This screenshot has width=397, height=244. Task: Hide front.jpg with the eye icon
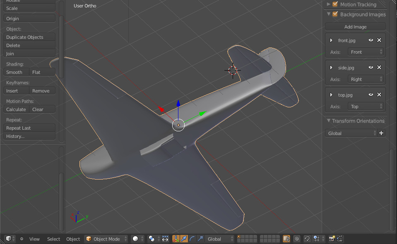coord(371,40)
